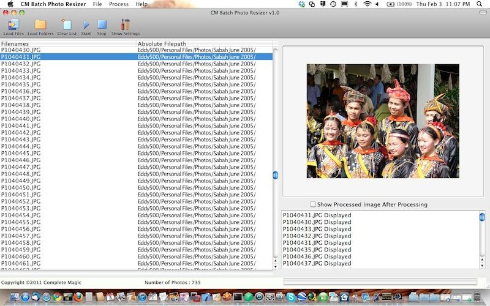Start batch processing with the Start icon
490x306 pixels.
86,24
